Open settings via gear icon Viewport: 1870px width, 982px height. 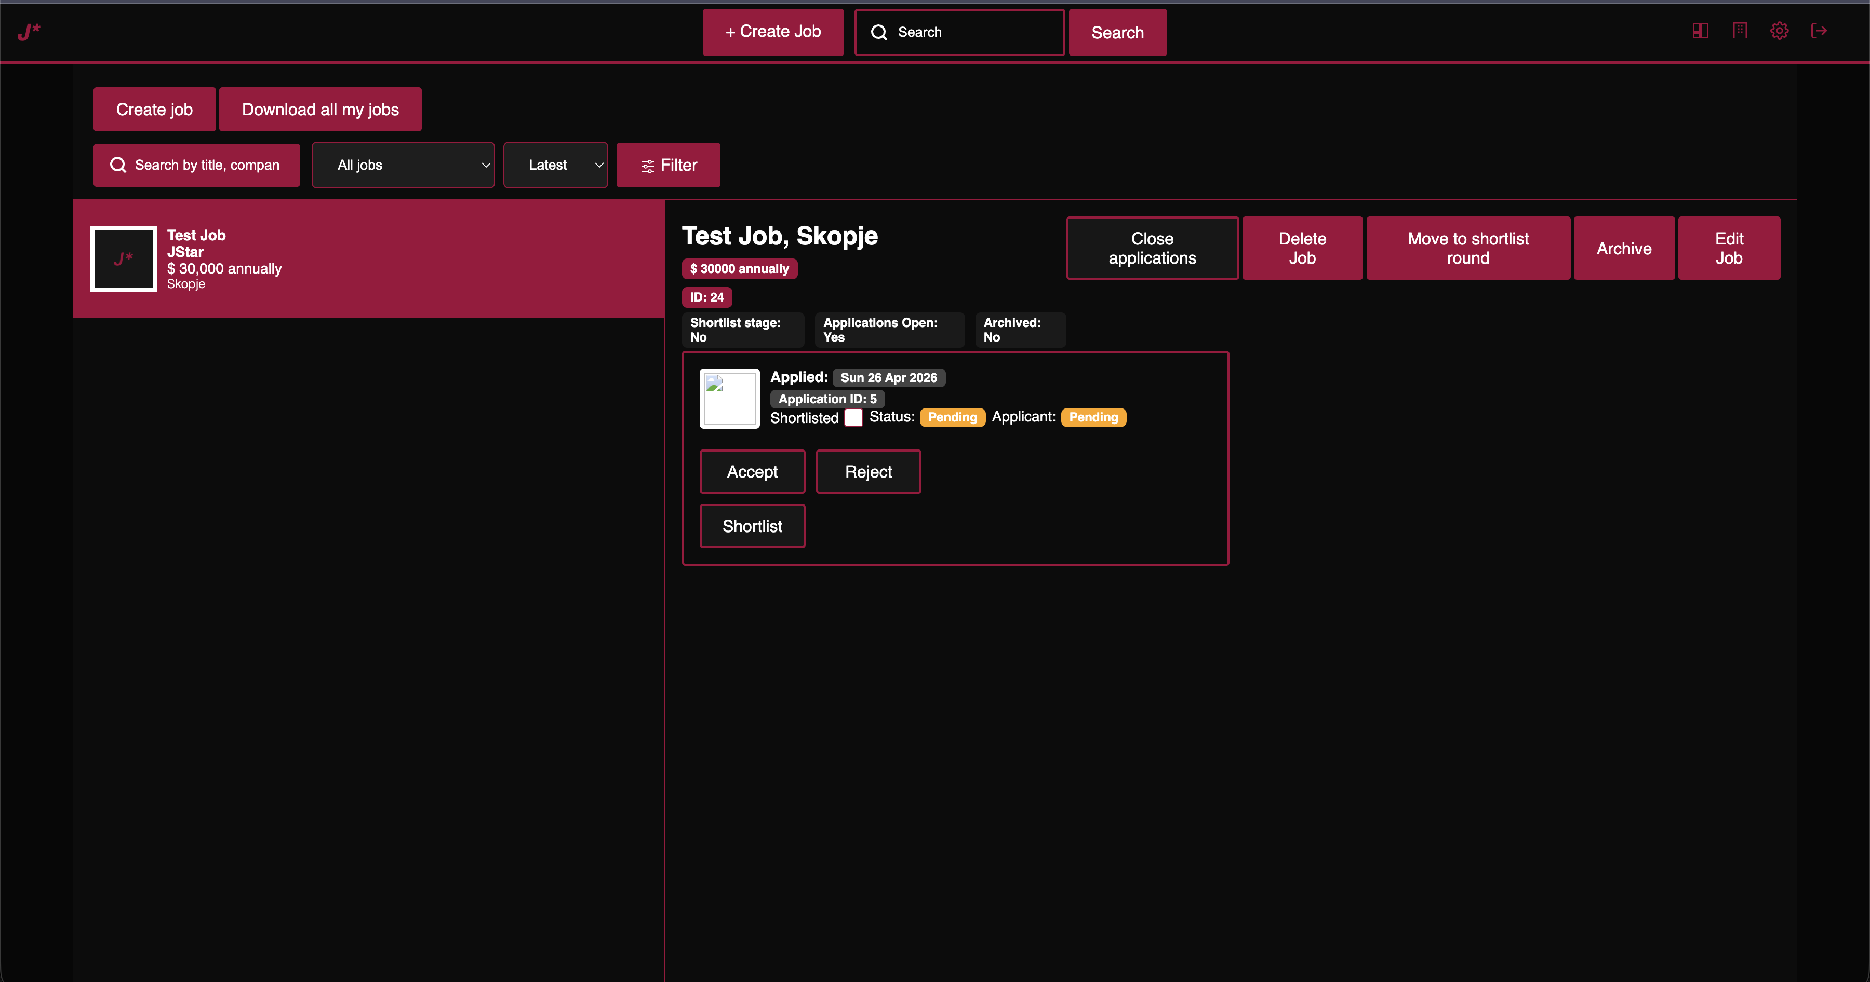point(1779,31)
